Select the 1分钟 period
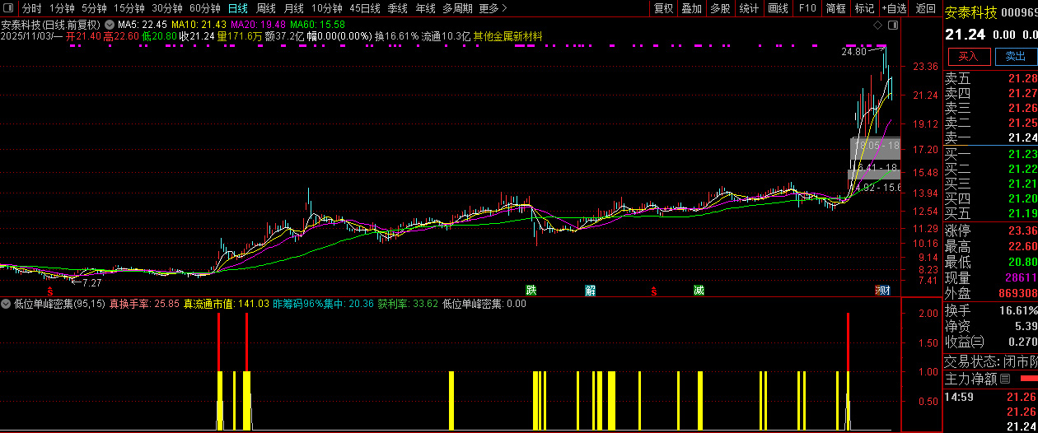This screenshot has height=433, width=1038. [62, 8]
